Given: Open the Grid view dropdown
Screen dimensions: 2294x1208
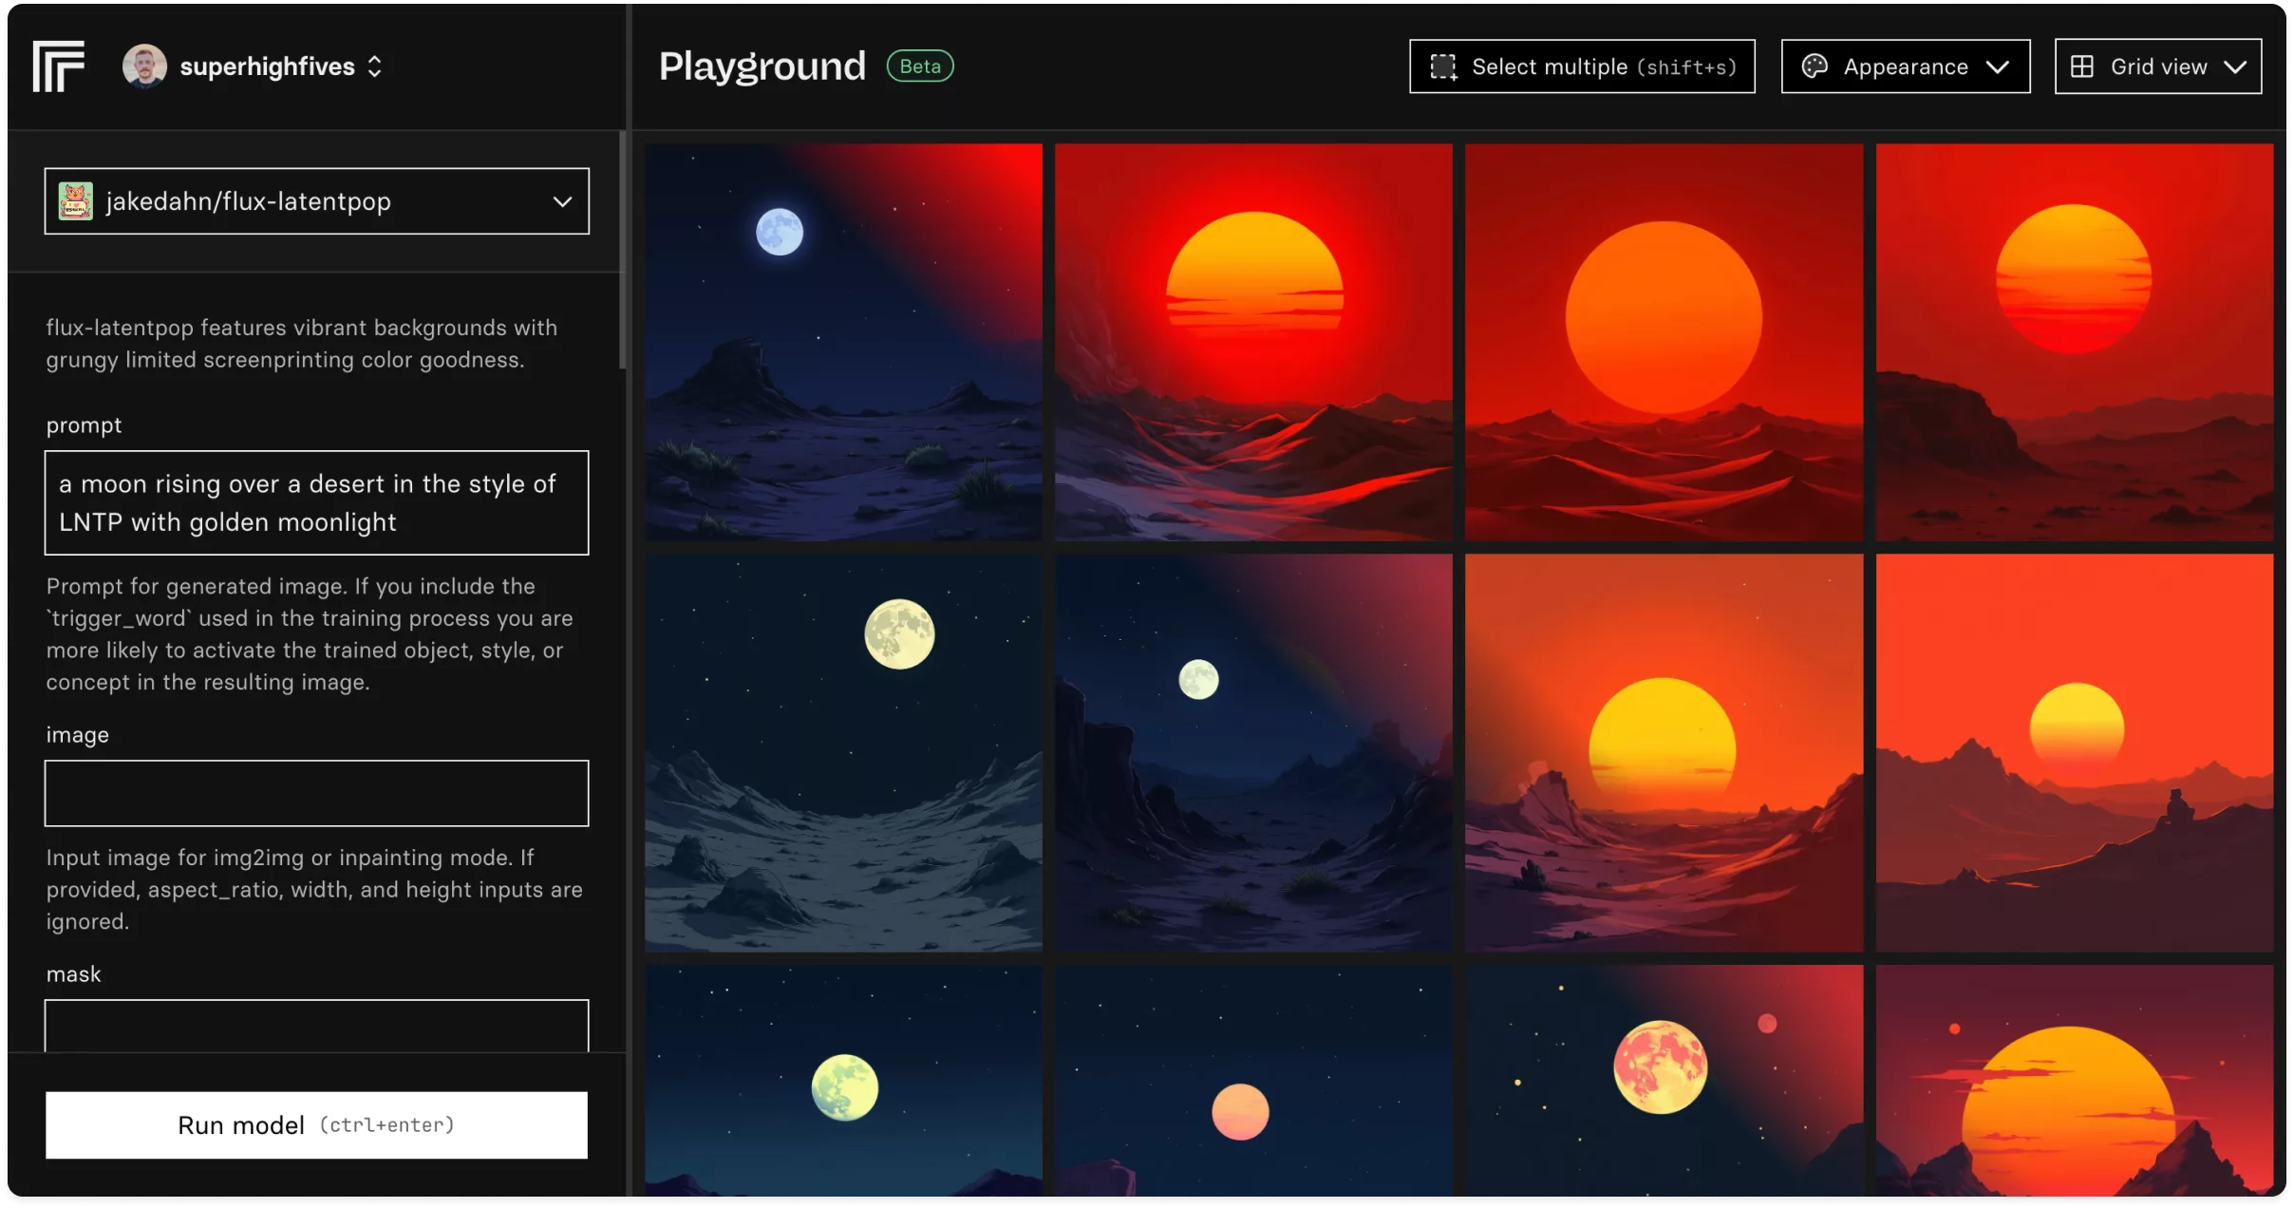Looking at the screenshot, I should (2157, 66).
